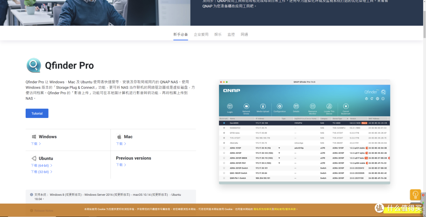Screen dimensions: 426x217
Task: Click the scrollbar down arrow at bottom right
Action: pyautogui.click(x=424, y=215)
